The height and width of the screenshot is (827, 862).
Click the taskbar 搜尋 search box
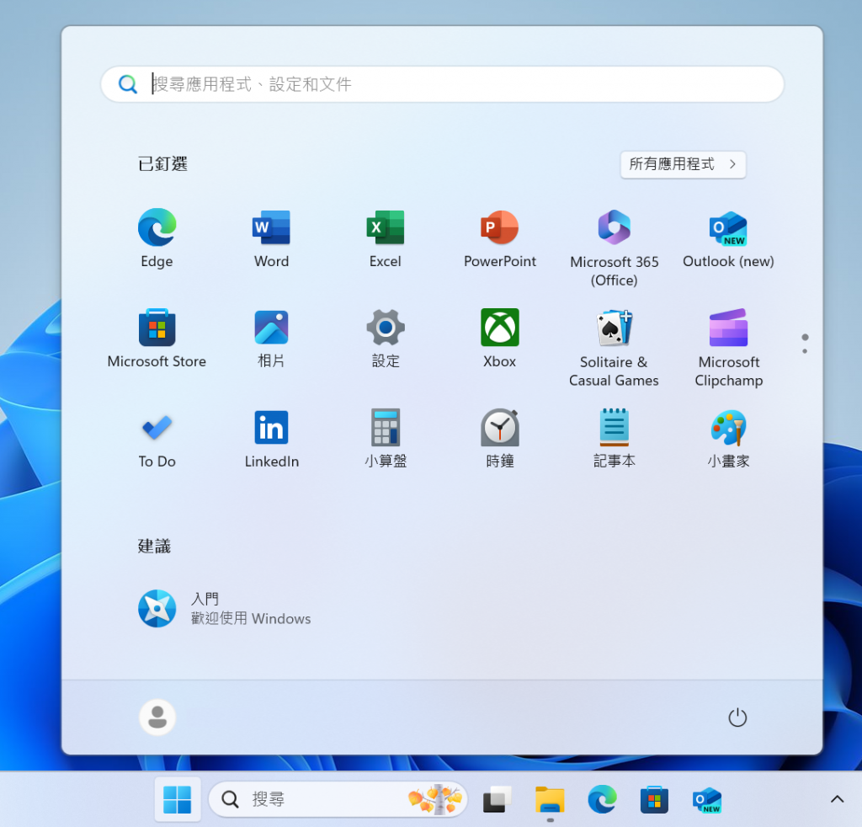tap(338, 799)
